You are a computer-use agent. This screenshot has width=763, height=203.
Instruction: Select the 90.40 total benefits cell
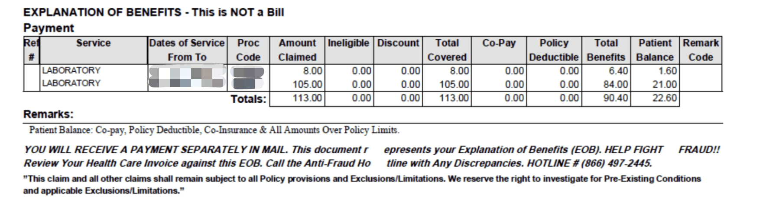pos(616,98)
